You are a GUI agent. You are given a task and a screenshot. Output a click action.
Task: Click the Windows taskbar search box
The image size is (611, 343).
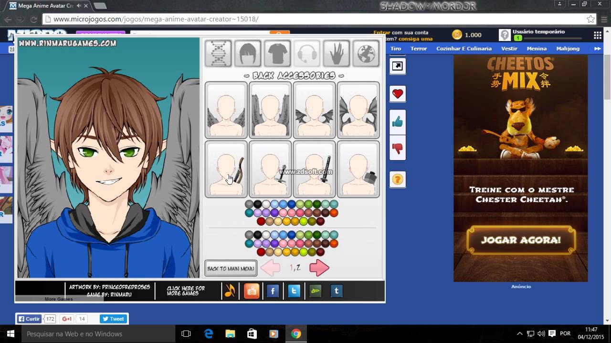tap(98, 334)
